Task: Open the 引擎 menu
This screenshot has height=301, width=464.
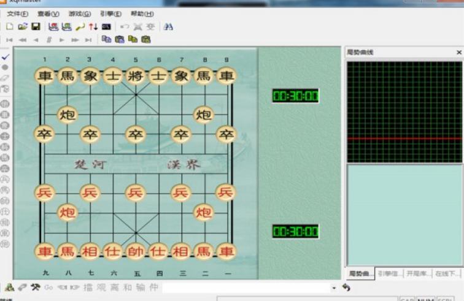Action: [110, 13]
